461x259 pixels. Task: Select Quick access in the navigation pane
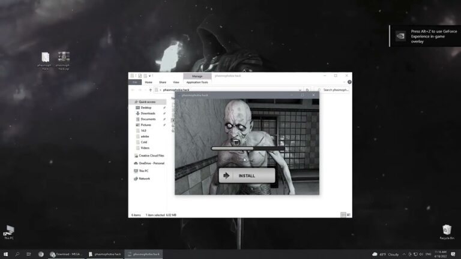pos(146,102)
